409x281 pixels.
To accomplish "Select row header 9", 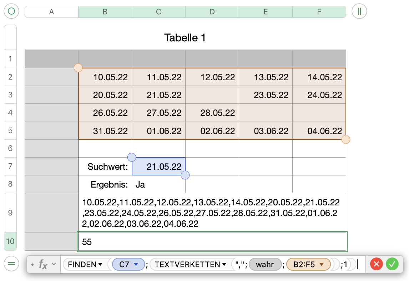I will pyautogui.click(x=10, y=213).
